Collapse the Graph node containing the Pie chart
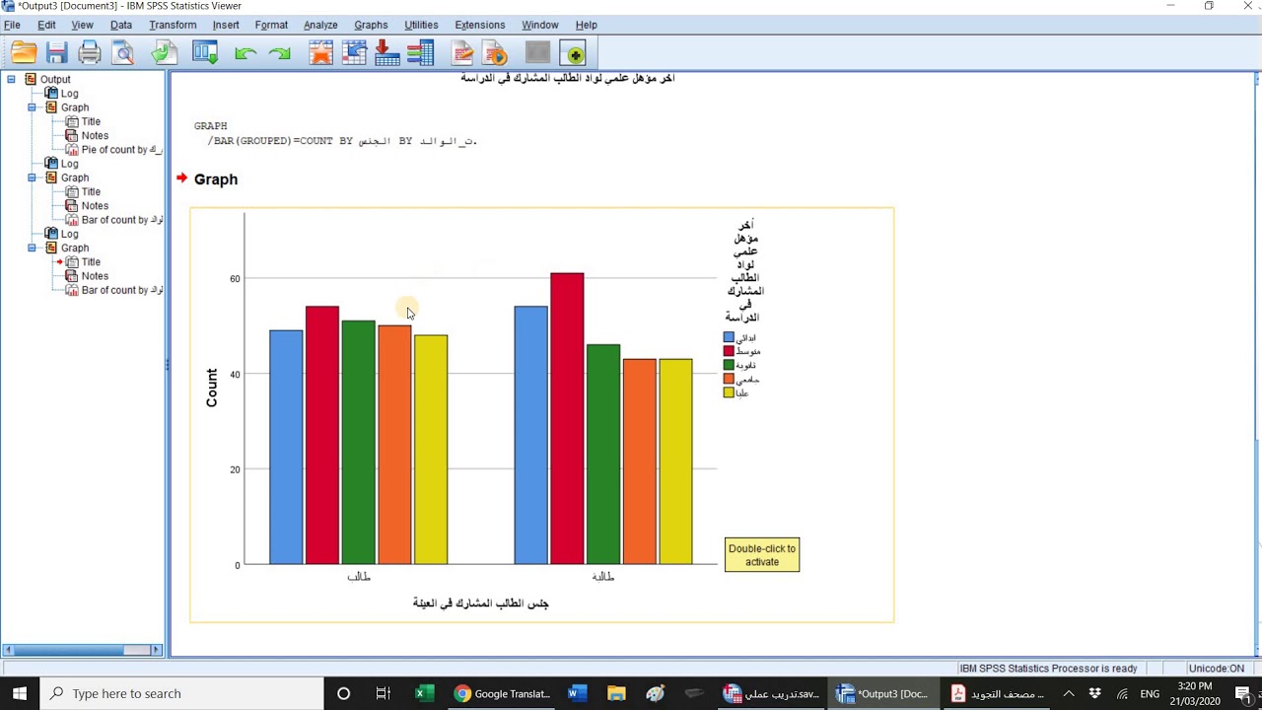 click(x=32, y=107)
